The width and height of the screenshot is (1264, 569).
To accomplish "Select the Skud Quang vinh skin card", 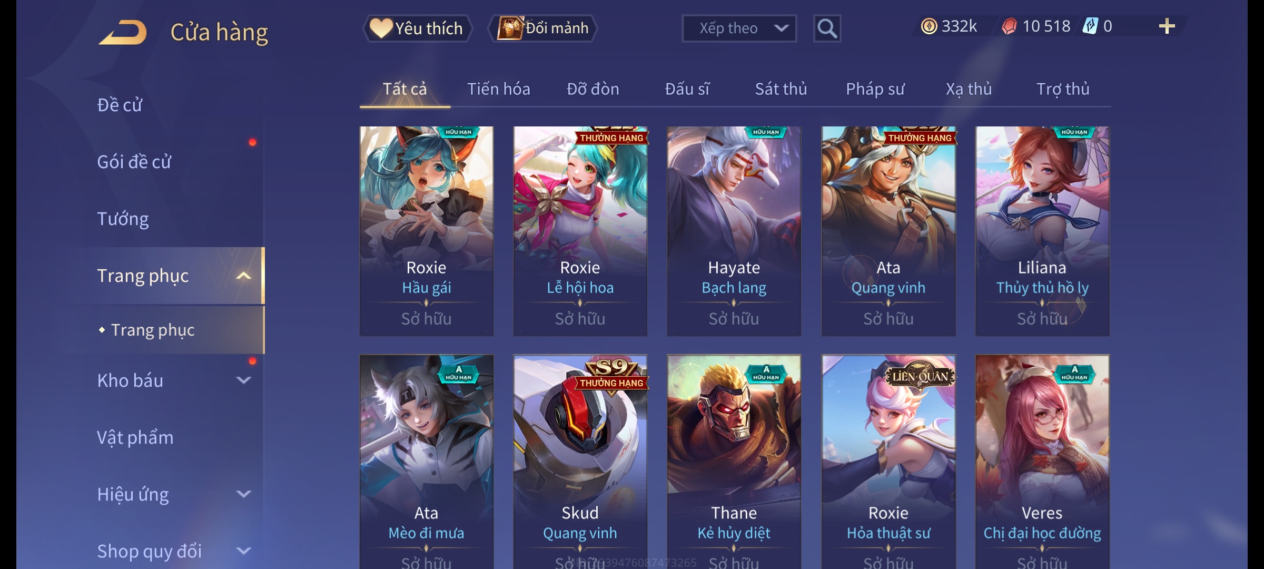I will click(x=580, y=462).
